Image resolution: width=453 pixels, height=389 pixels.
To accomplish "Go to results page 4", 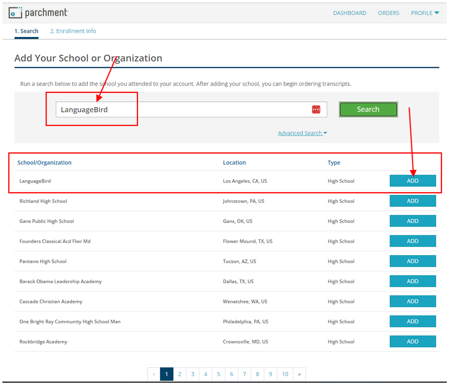I will point(206,374).
